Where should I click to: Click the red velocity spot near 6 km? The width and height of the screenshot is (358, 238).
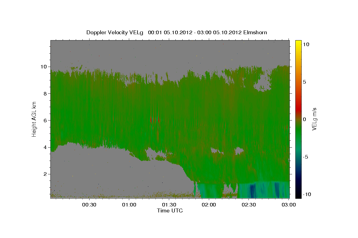coord(151,120)
